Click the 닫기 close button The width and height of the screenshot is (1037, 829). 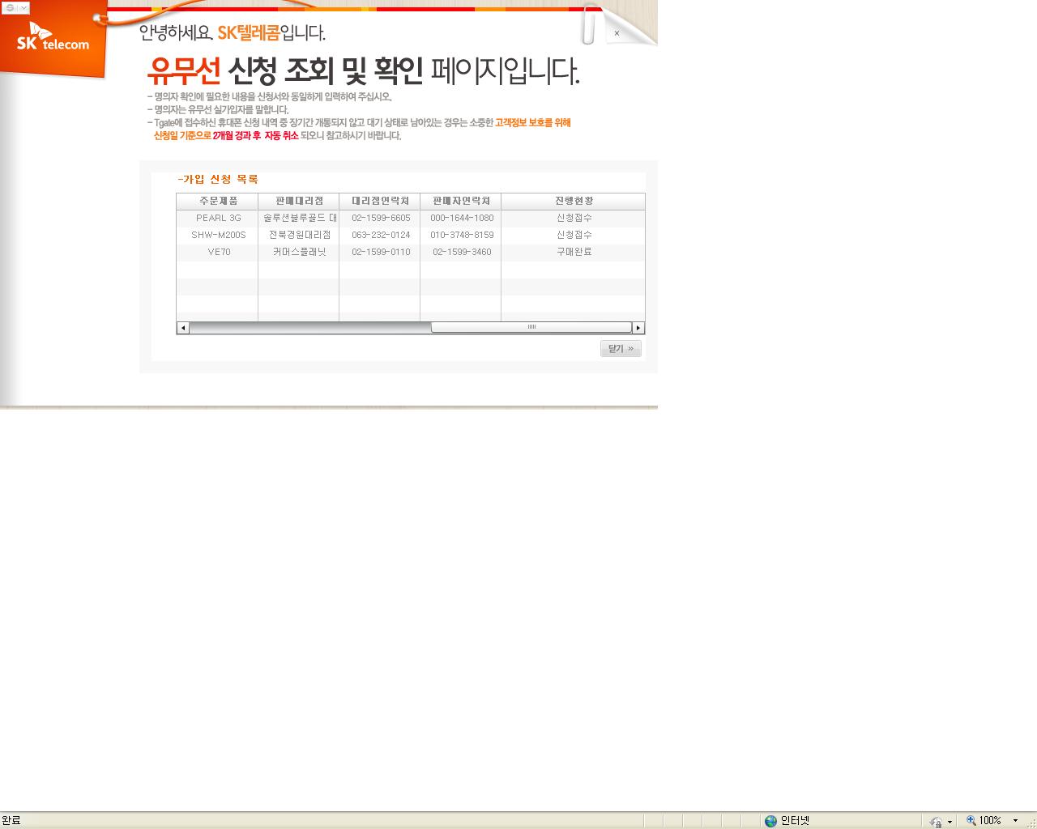click(621, 348)
